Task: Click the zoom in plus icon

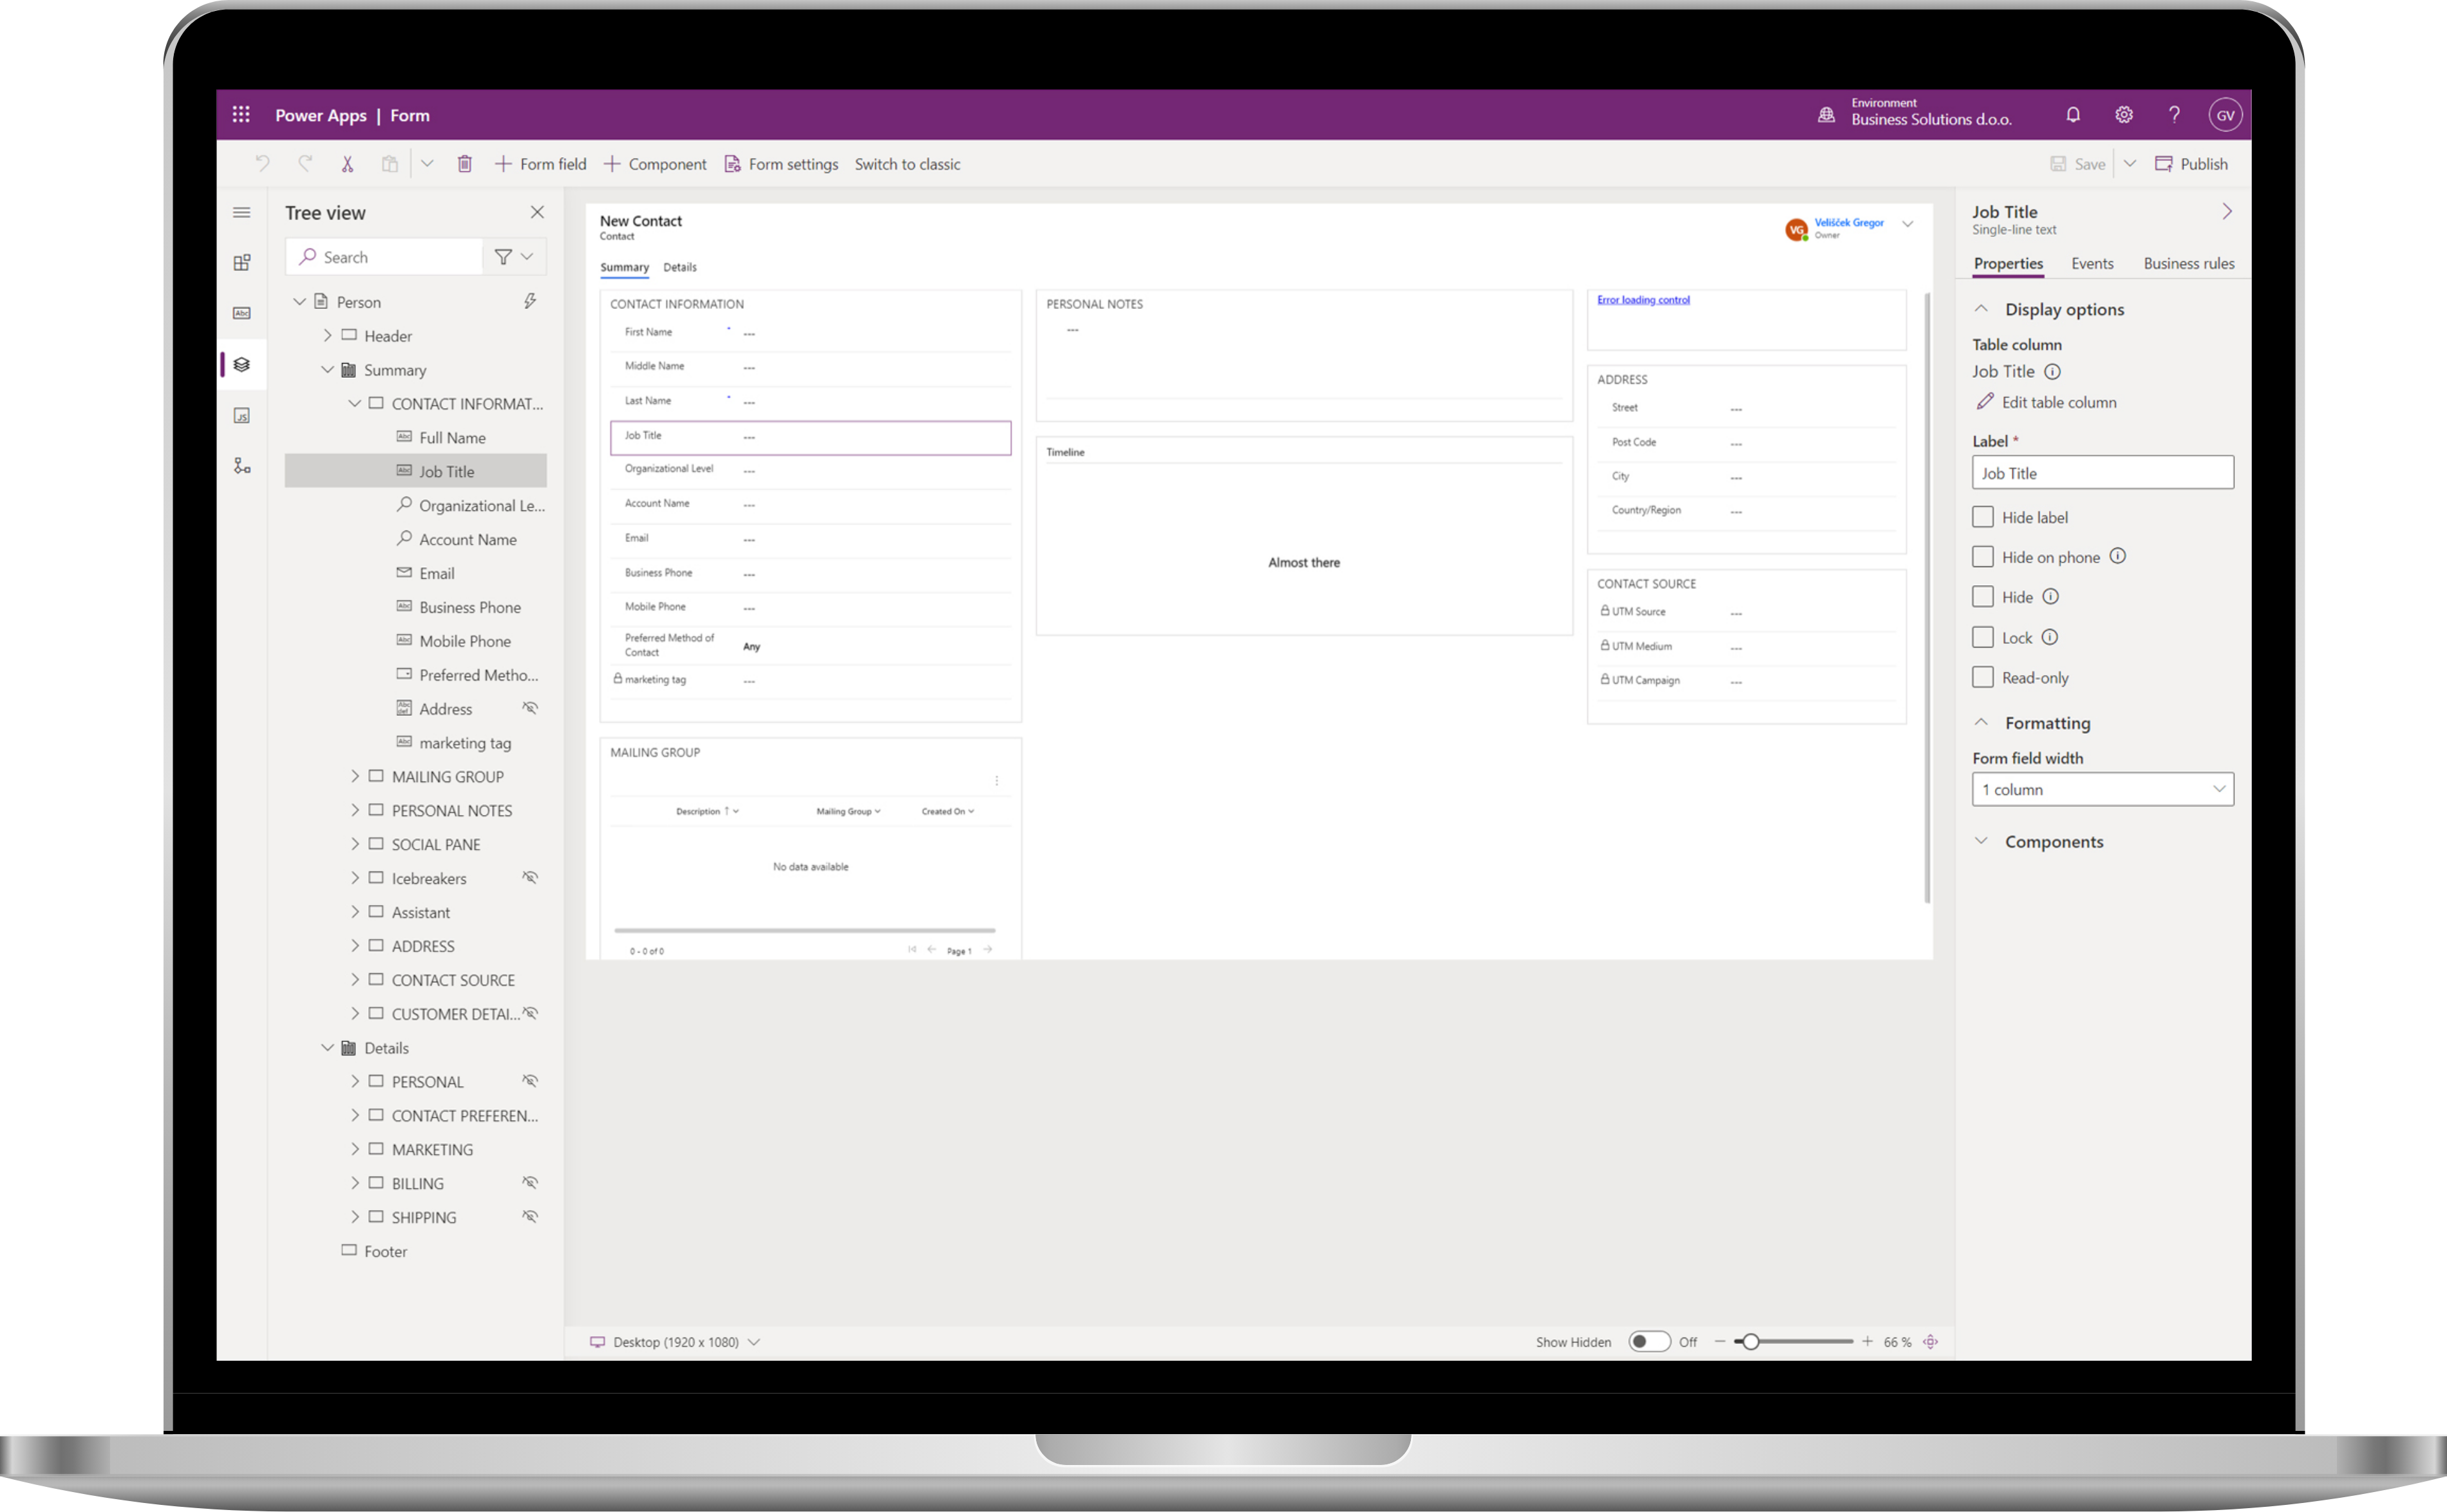Action: [x=1867, y=1341]
